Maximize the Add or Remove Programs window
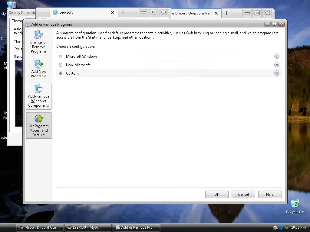The image size is (310, 232). (x=274, y=24)
